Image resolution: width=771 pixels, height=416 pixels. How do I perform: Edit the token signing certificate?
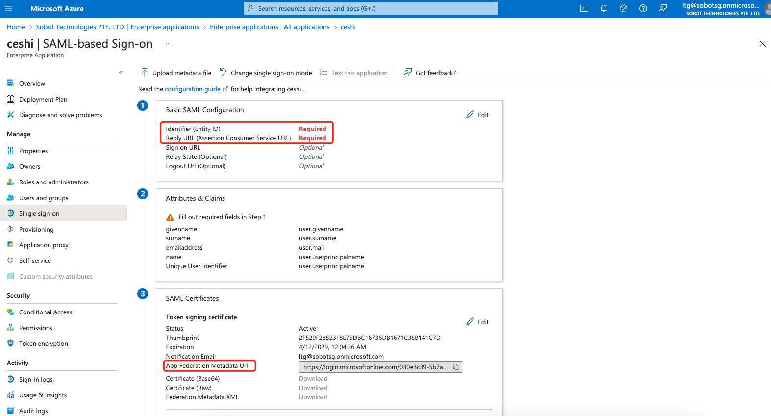coord(477,322)
